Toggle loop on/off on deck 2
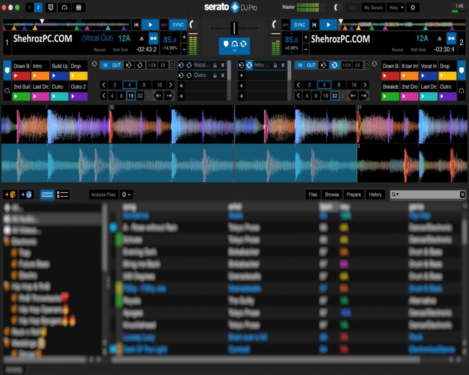The width and height of the screenshot is (469, 375). [x=334, y=65]
